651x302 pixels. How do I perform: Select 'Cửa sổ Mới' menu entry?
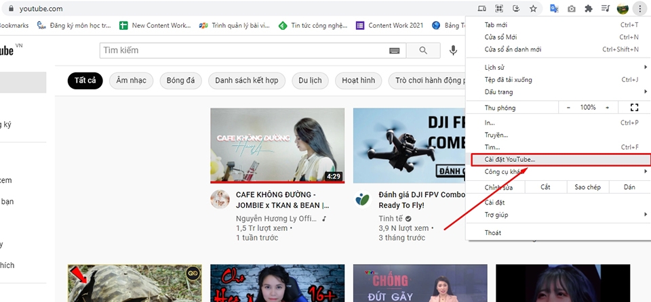pos(558,37)
